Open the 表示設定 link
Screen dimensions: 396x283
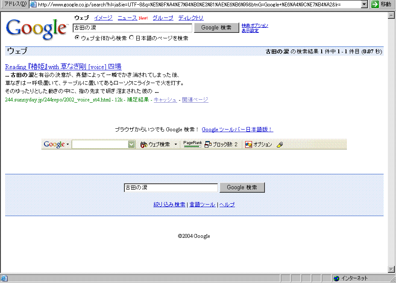(x=250, y=31)
